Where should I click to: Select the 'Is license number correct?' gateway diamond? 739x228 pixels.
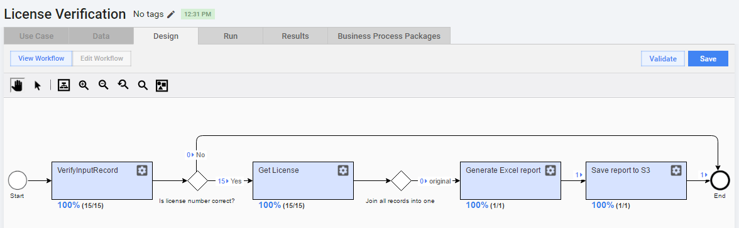click(x=197, y=180)
